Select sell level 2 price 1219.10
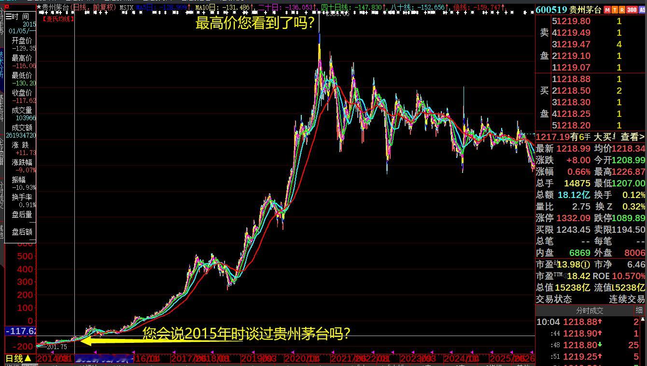This screenshot has width=647, height=366. (x=574, y=56)
